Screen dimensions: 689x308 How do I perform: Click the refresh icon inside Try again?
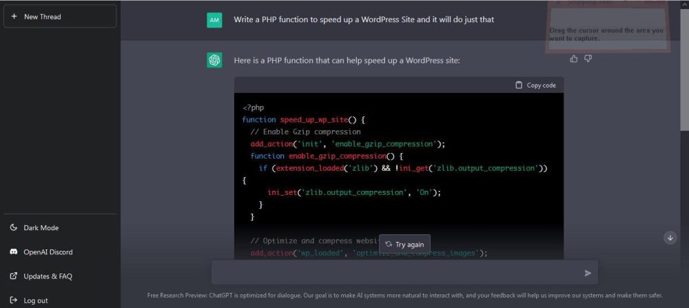(389, 245)
